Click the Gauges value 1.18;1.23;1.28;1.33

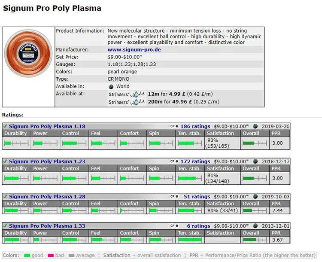pyautogui.click(x=132, y=64)
